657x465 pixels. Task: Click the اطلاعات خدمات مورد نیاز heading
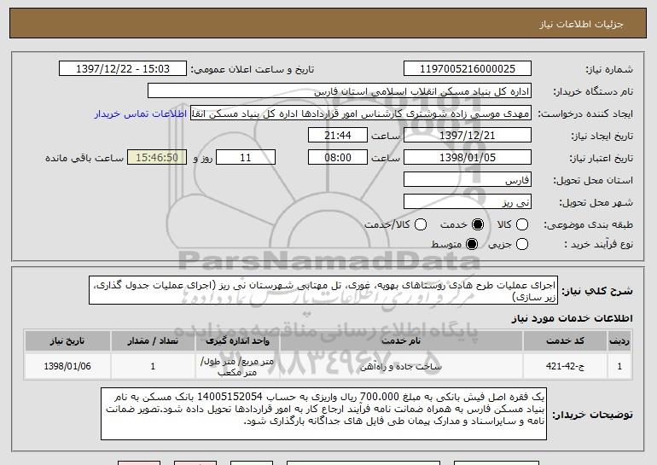coord(572,318)
